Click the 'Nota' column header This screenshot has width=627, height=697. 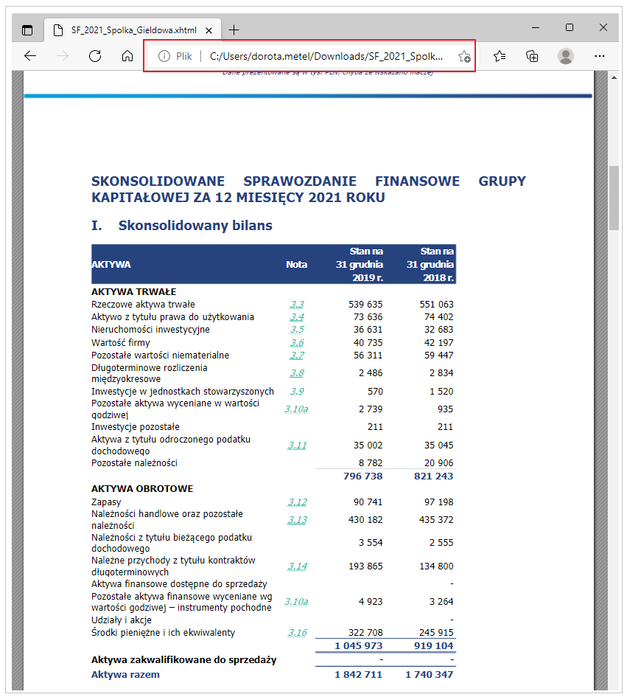296,265
